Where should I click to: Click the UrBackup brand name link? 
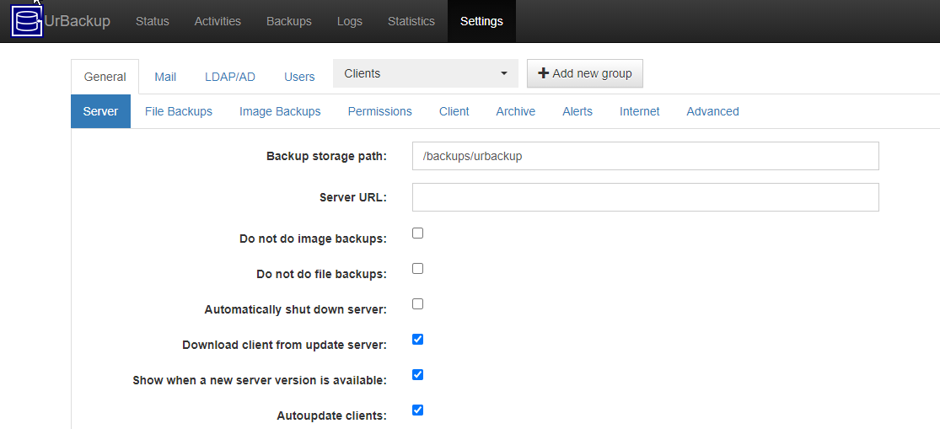(x=78, y=22)
